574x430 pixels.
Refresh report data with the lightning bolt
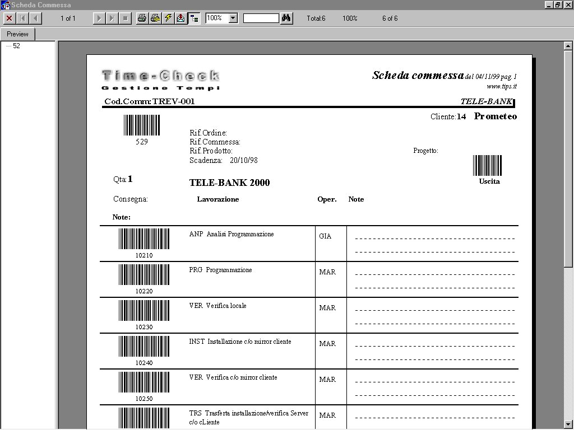[x=168, y=18]
